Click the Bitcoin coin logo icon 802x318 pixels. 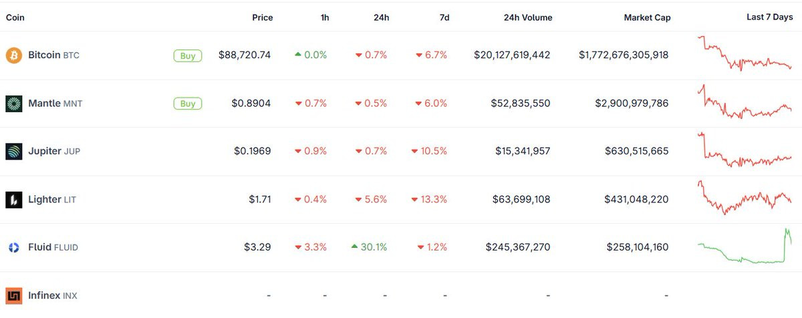(14, 55)
